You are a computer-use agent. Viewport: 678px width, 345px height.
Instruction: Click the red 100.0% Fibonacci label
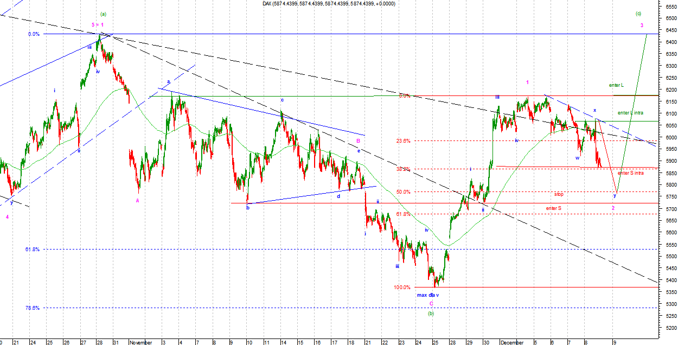click(402, 287)
